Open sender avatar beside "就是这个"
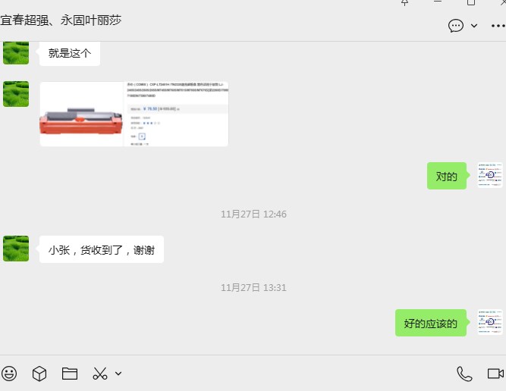 (x=16, y=53)
